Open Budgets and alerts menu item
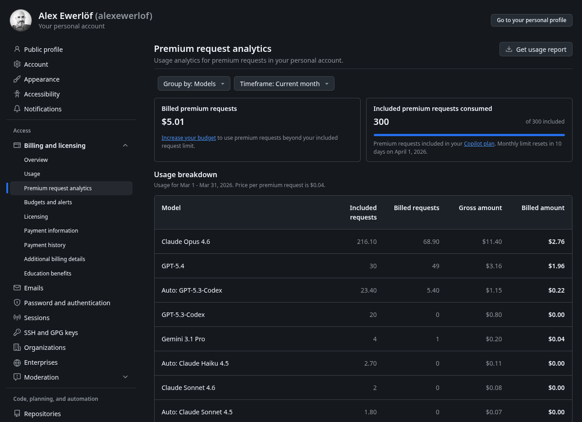 (48, 202)
